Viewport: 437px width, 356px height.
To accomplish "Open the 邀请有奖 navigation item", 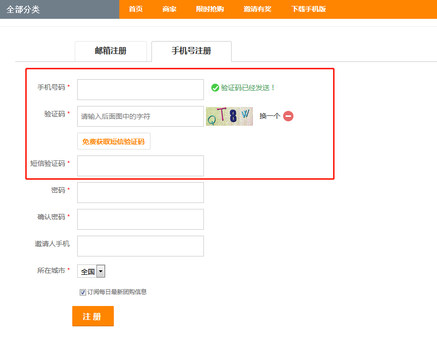I will (x=257, y=9).
